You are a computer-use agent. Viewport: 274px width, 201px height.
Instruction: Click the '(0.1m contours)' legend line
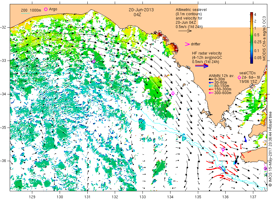(189, 14)
